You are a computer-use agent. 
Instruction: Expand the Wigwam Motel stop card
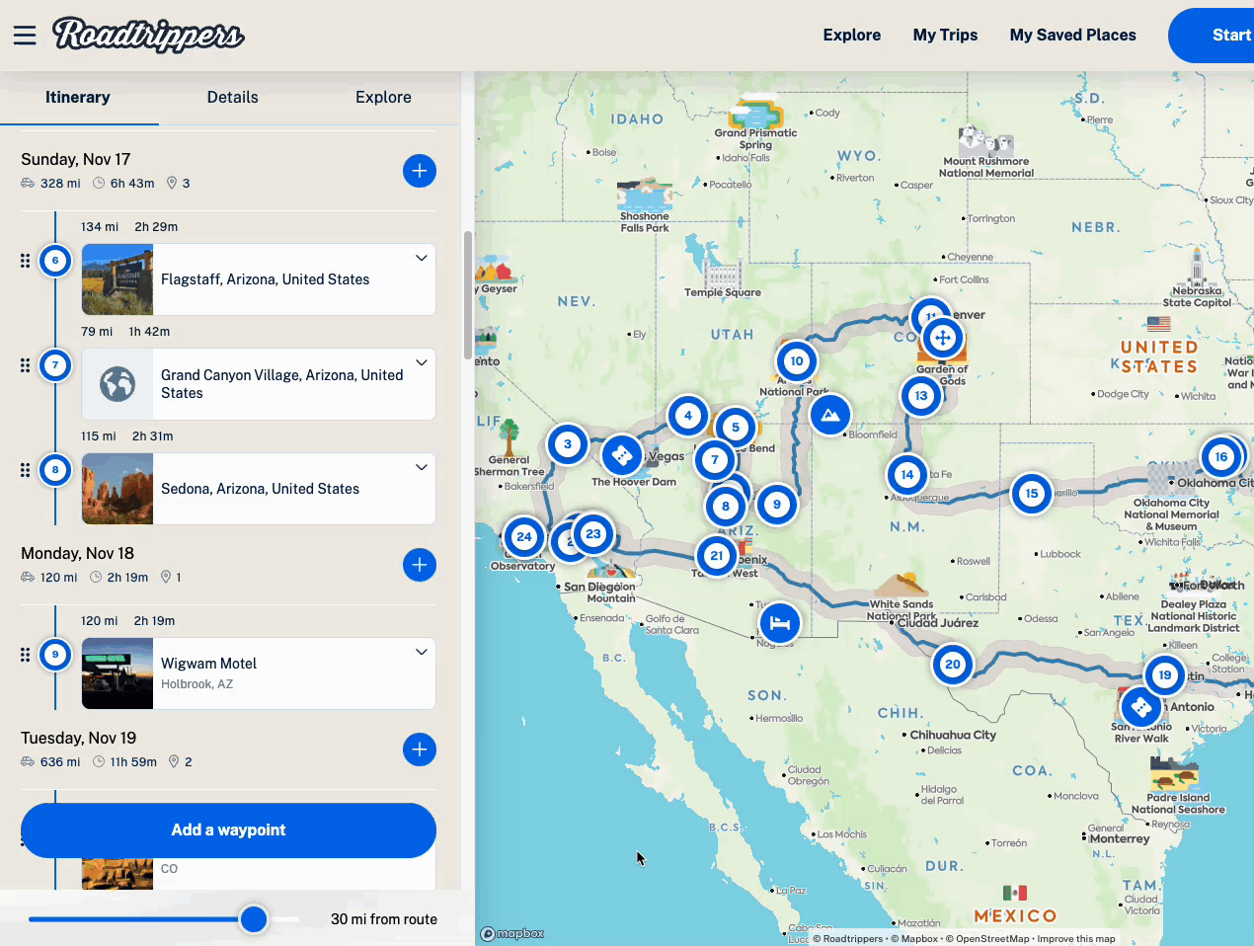click(422, 652)
